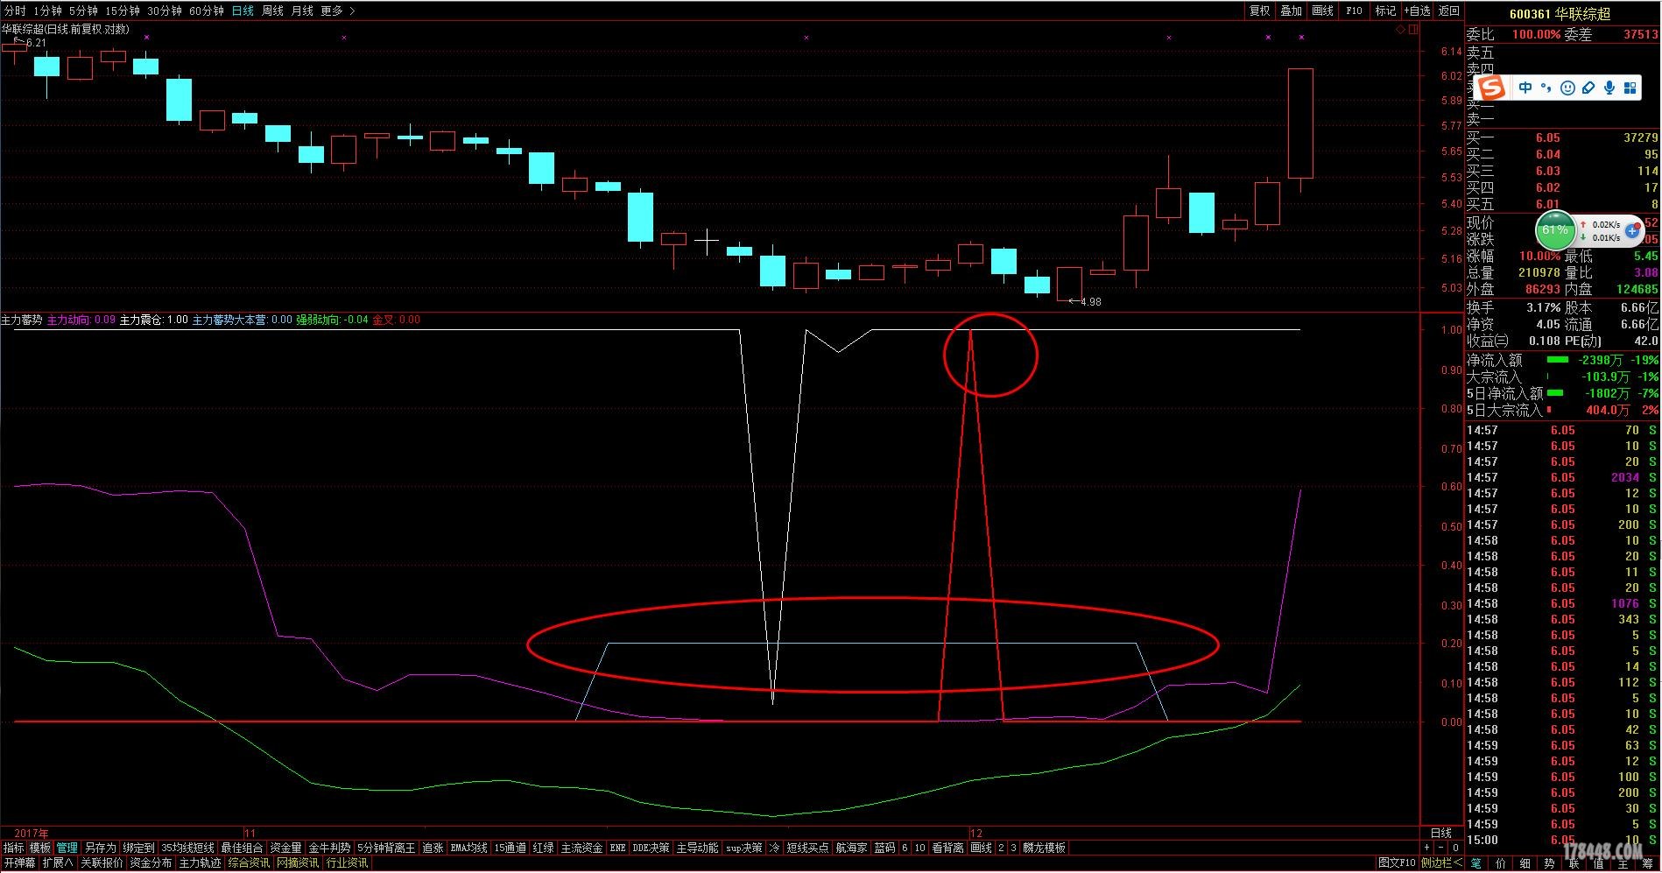The image size is (1662, 873).
Task: Apply the 麟龙模板 template
Action: pyautogui.click(x=1044, y=848)
